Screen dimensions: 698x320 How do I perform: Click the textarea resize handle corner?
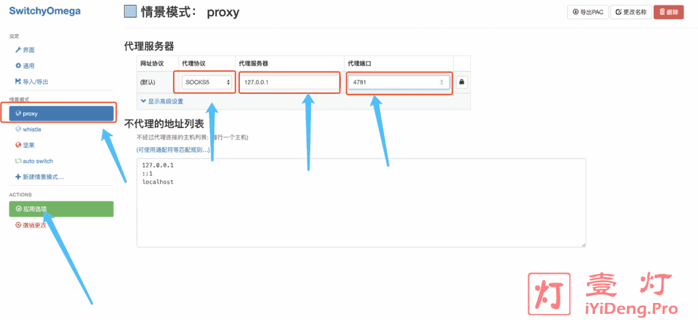[x=583, y=244]
